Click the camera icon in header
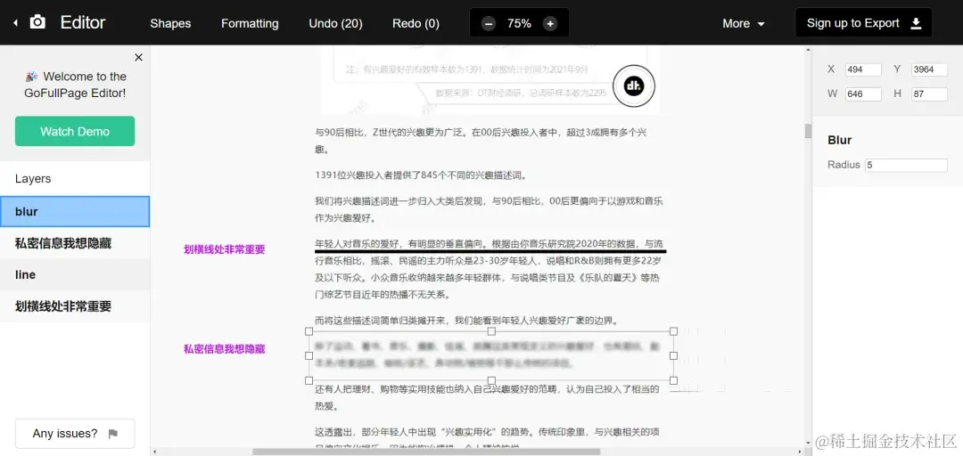The image size is (963, 456). pos(37,22)
